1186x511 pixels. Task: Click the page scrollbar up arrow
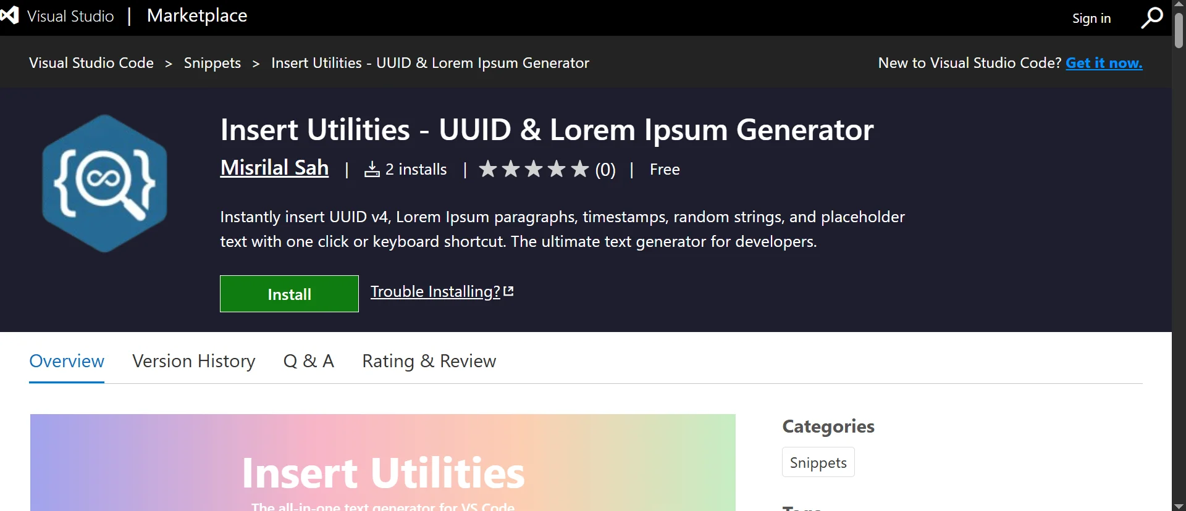[1179, 4]
